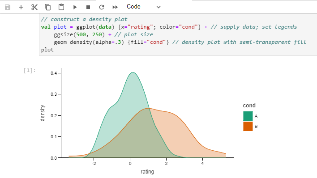The image size is (317, 178).
Task: Select the [1]: output prompt
Action: (30, 70)
